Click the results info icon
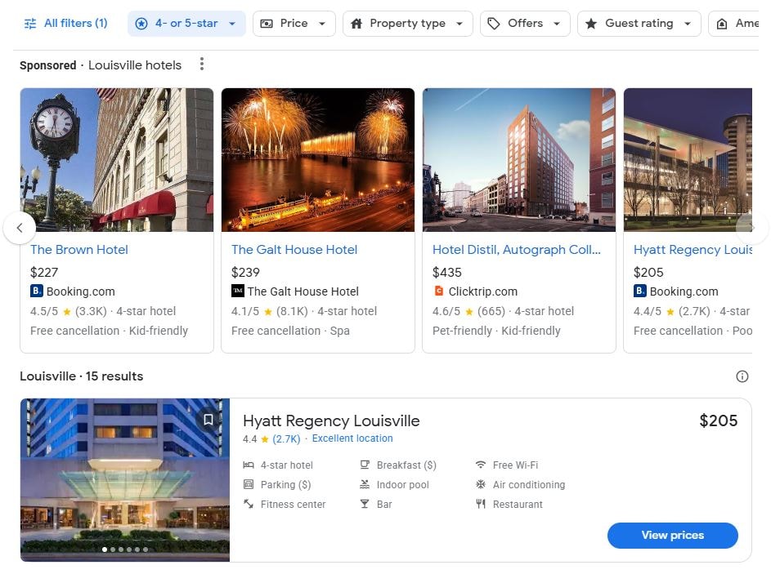This screenshot has height=574, width=771. pyautogui.click(x=742, y=376)
